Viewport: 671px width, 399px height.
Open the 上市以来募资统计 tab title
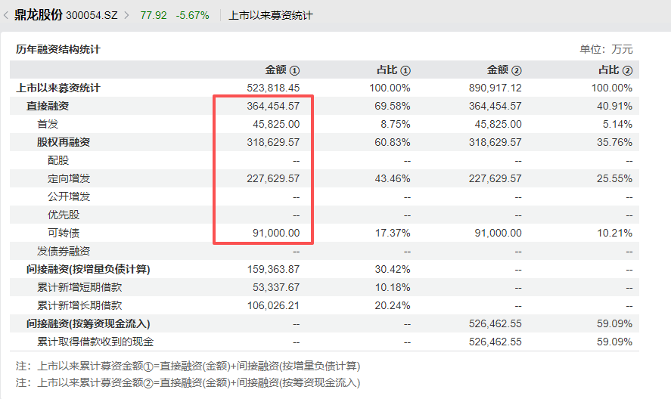click(271, 15)
